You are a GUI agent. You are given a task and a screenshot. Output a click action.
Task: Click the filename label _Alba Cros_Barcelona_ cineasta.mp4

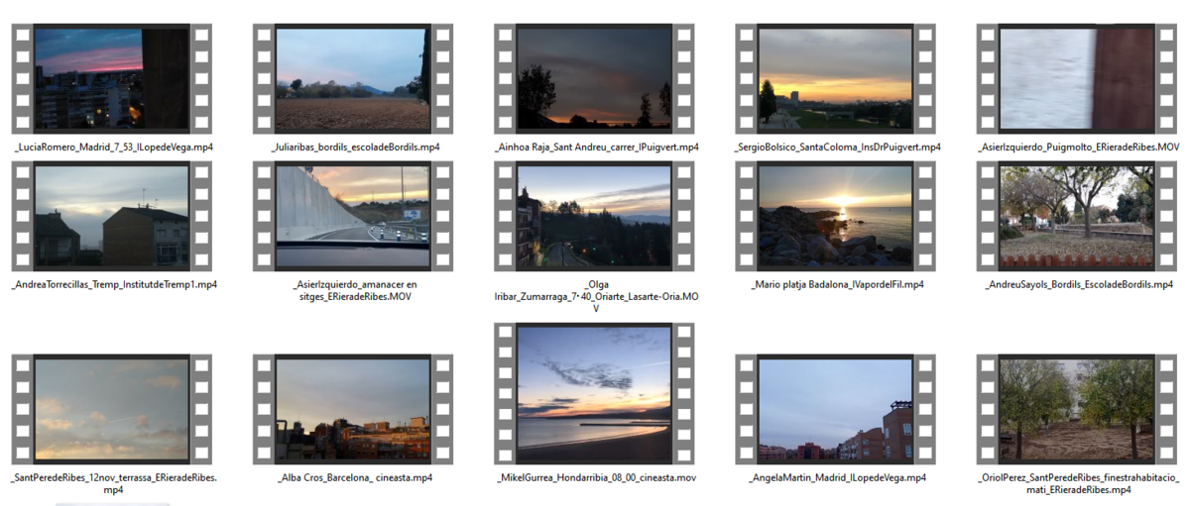(355, 477)
